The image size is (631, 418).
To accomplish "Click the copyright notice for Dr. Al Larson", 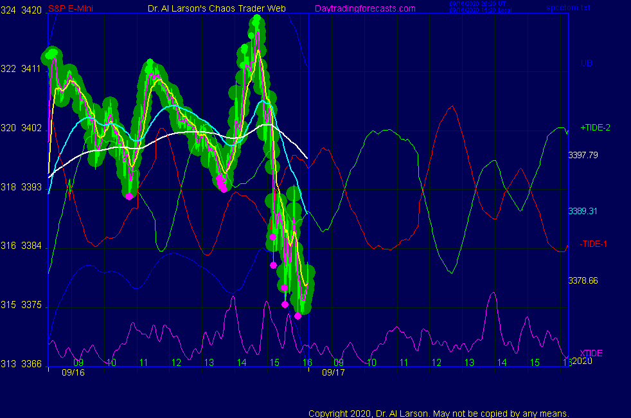I will pyautogui.click(x=439, y=413).
